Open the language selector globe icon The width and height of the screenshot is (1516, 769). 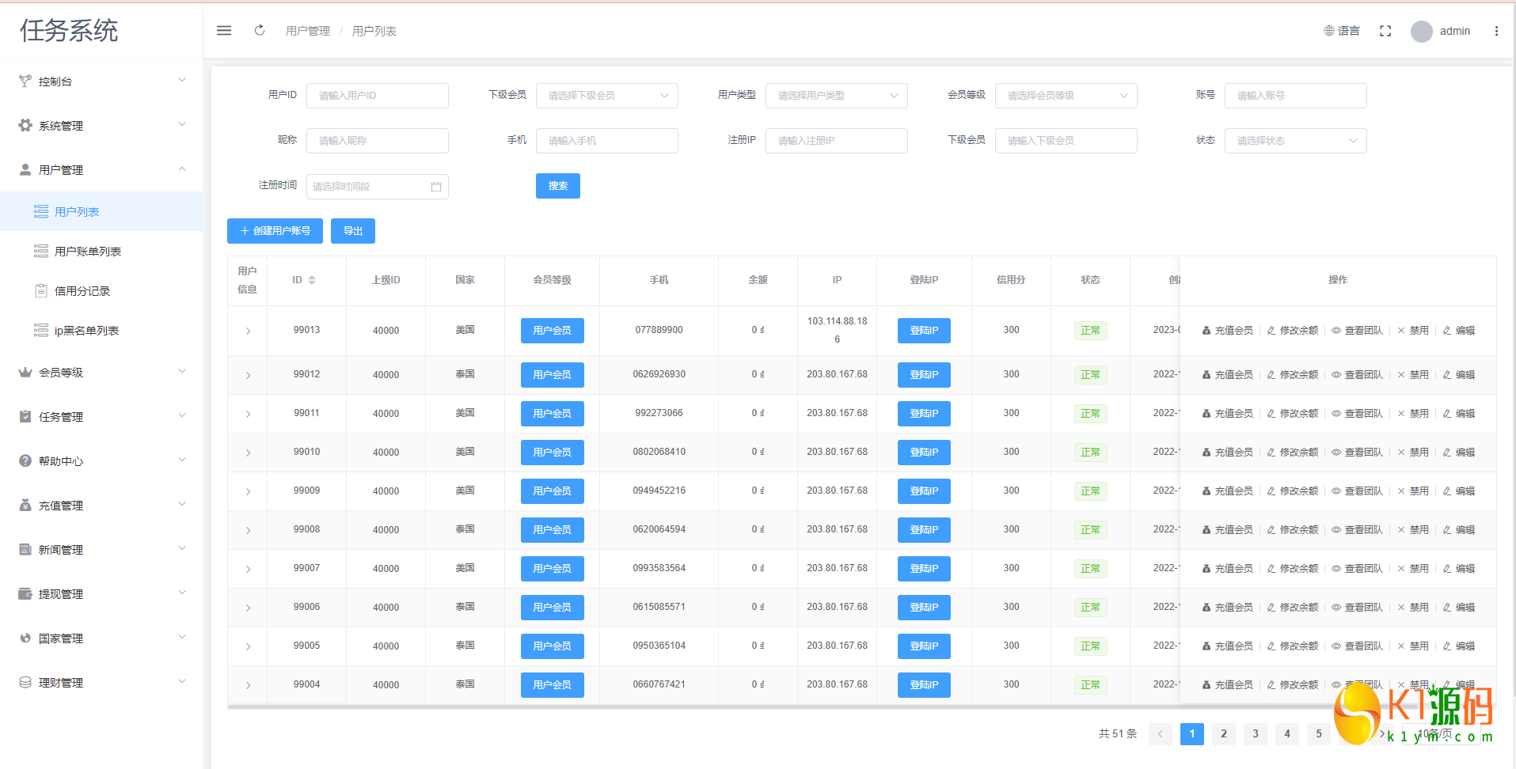[x=1329, y=31]
